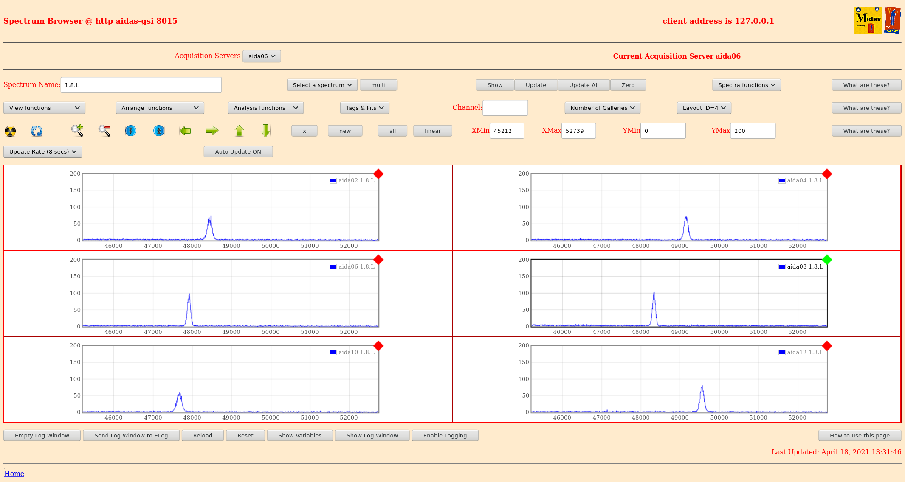905x482 pixels.
Task: Toggle the Auto Update ON button
Action: [x=238, y=151]
